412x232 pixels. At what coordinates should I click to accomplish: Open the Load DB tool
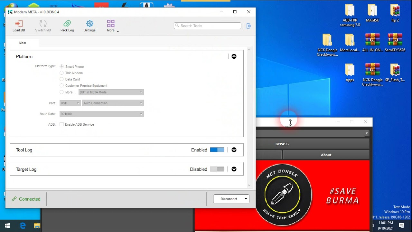19,26
